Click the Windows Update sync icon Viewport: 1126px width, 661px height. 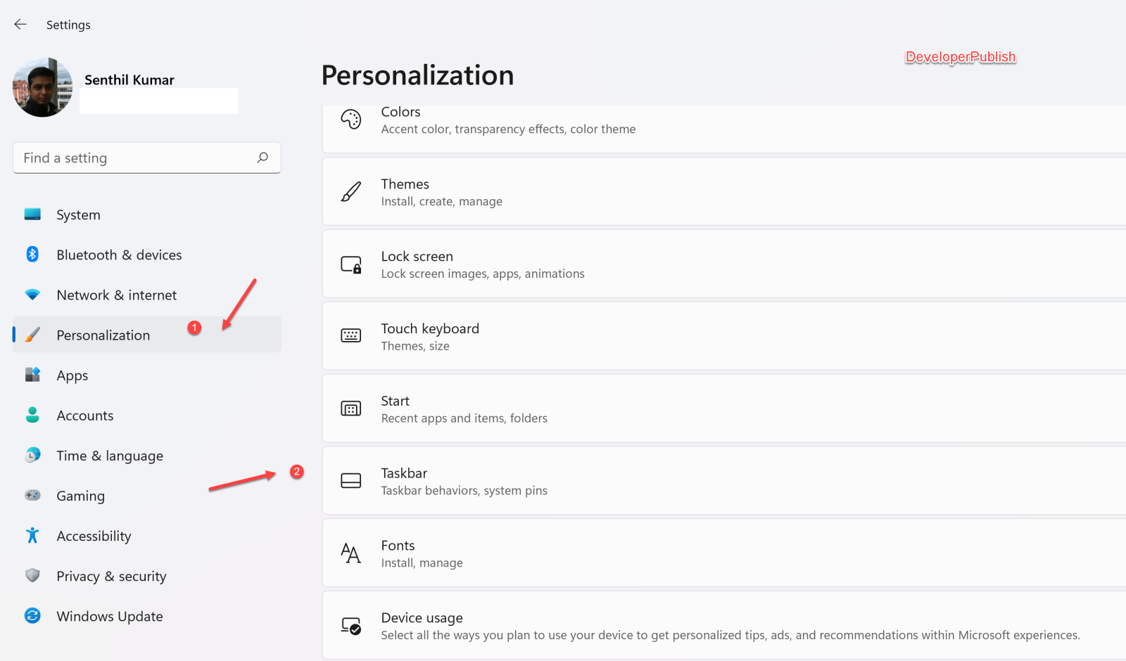click(x=32, y=616)
